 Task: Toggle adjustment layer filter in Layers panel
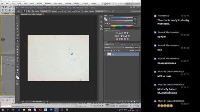click(x=124, y=44)
